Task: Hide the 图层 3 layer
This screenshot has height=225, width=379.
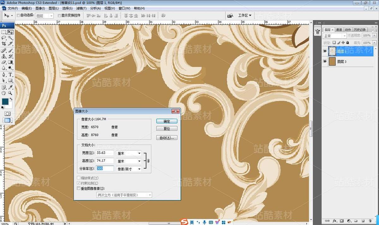Action: (325, 61)
